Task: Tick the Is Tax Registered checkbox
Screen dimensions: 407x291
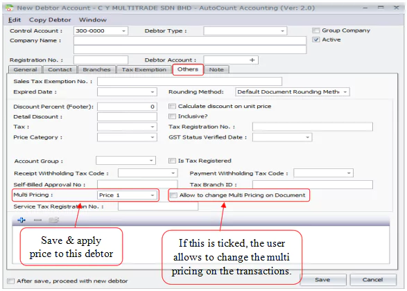Action: coord(172,161)
